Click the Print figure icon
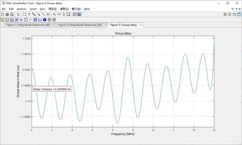Screen dimensions: 242x145 coord(7,14)
